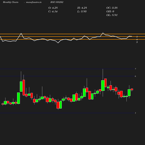The image size is (145, 145).
Task: Select the high value 'H: 4.28'
Action: click(x=82, y=8)
